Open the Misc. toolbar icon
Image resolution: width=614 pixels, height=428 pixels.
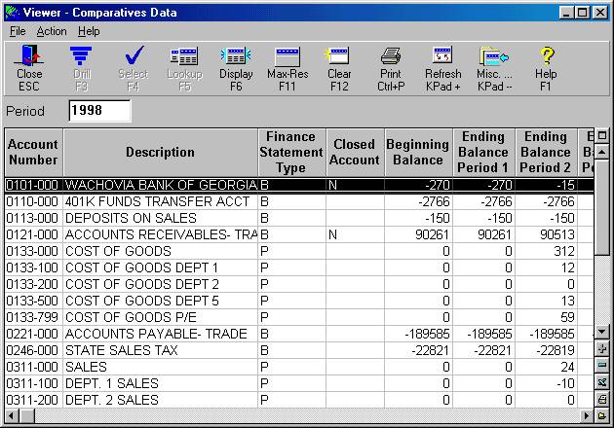tap(495, 64)
